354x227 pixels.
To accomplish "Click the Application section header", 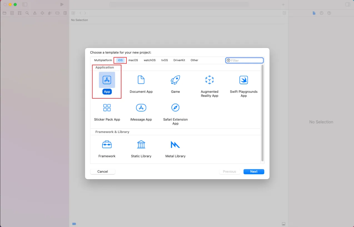I will 104,67.
